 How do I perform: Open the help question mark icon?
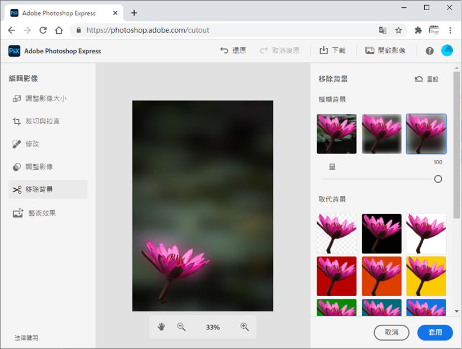429,51
